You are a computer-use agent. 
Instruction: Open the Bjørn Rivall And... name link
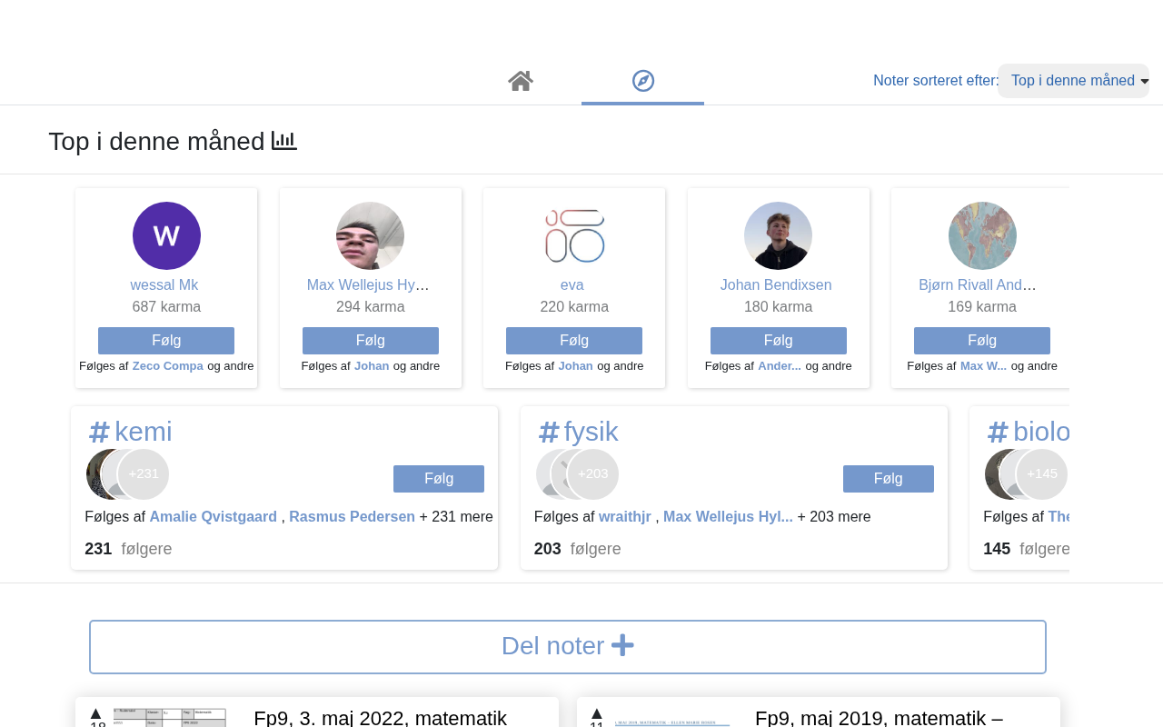[x=978, y=285]
